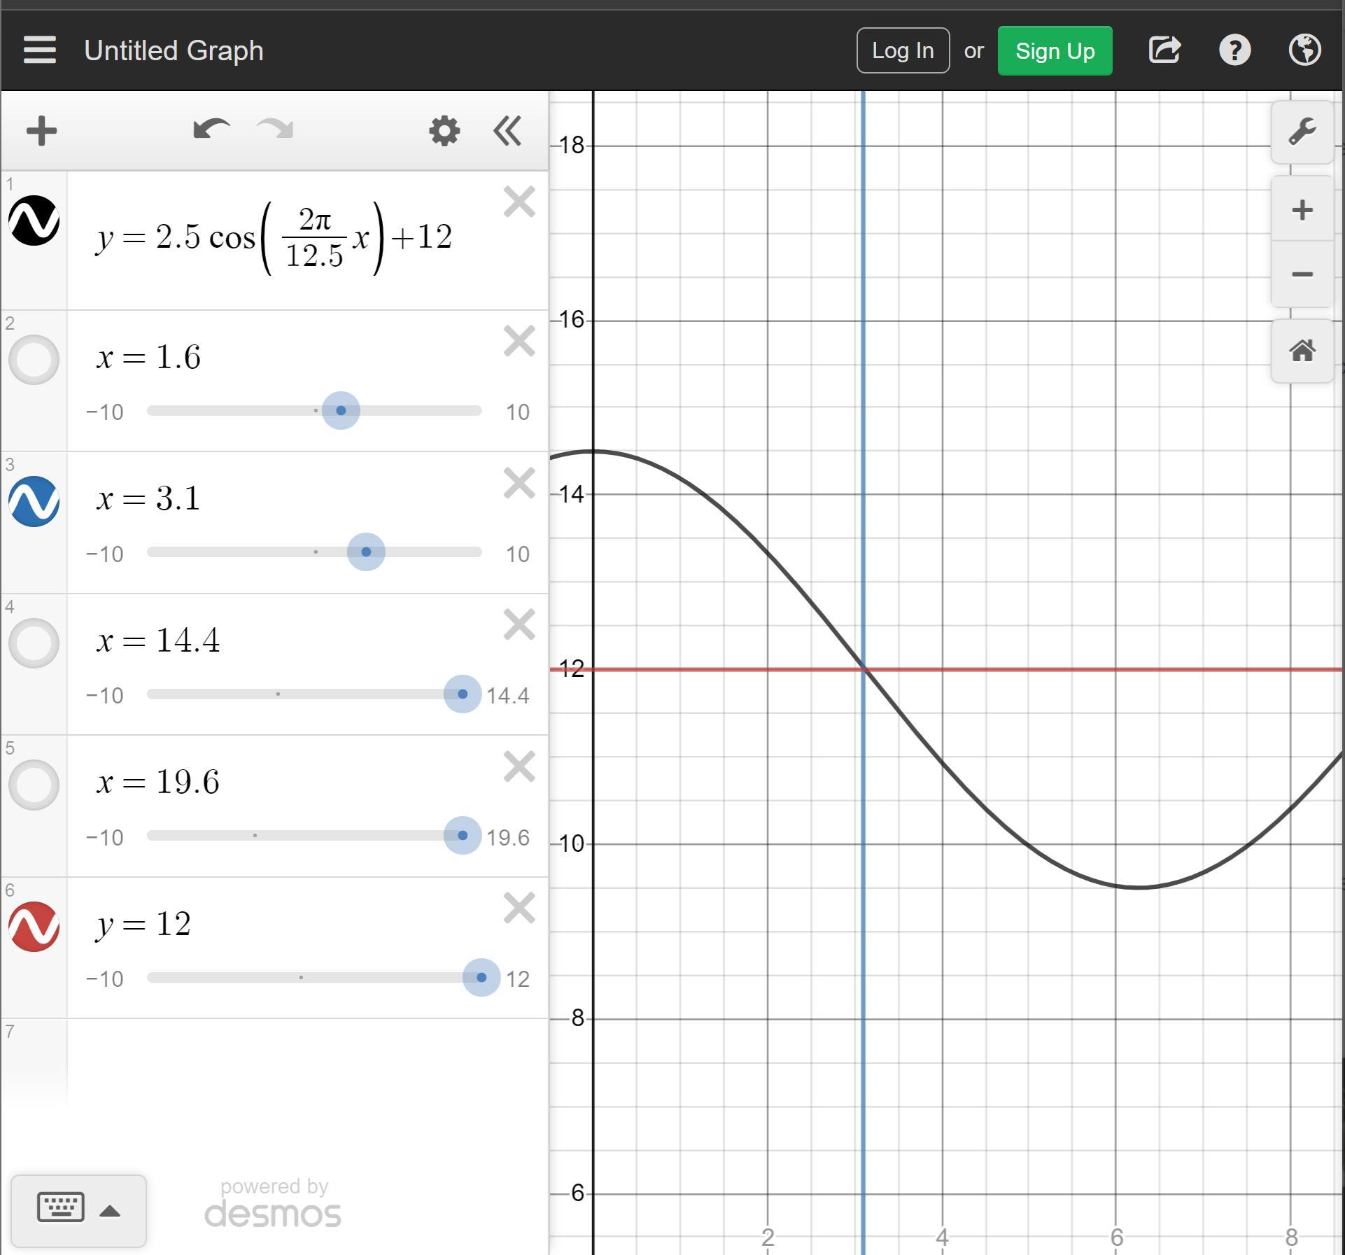
Task: Hide the blue x = 3.1 line
Action: pyautogui.click(x=34, y=501)
